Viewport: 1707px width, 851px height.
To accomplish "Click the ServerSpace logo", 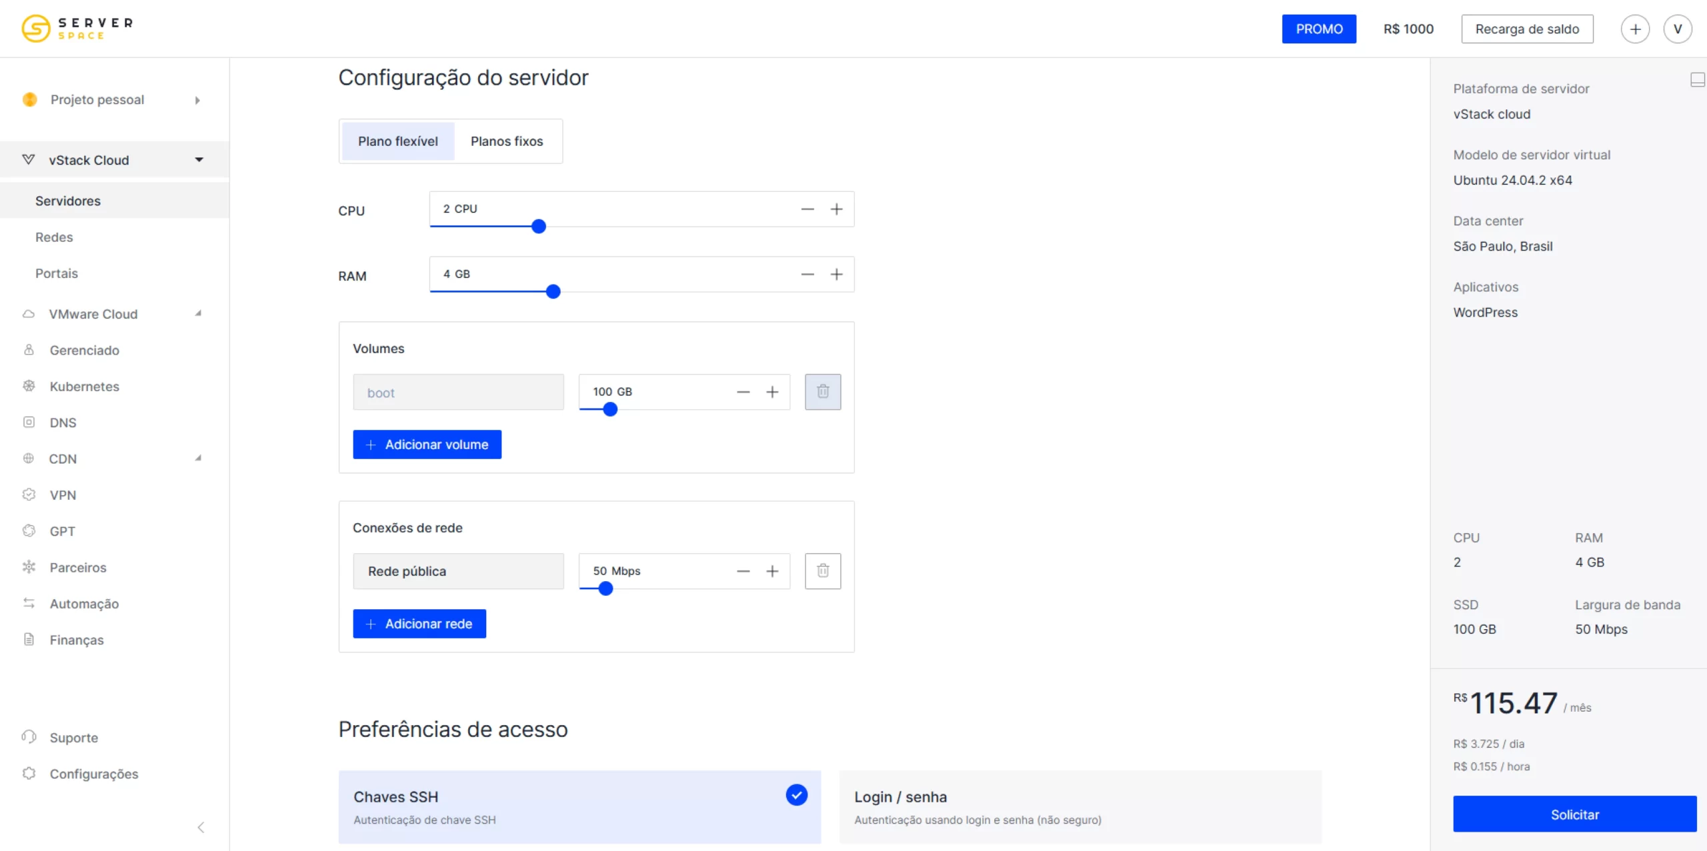I will point(77,29).
